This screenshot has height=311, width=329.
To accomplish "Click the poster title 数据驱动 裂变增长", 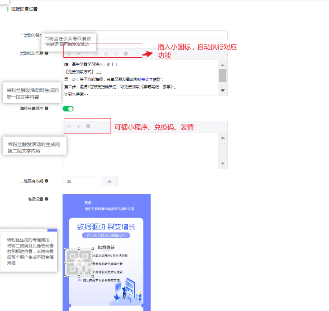I will point(106,226).
